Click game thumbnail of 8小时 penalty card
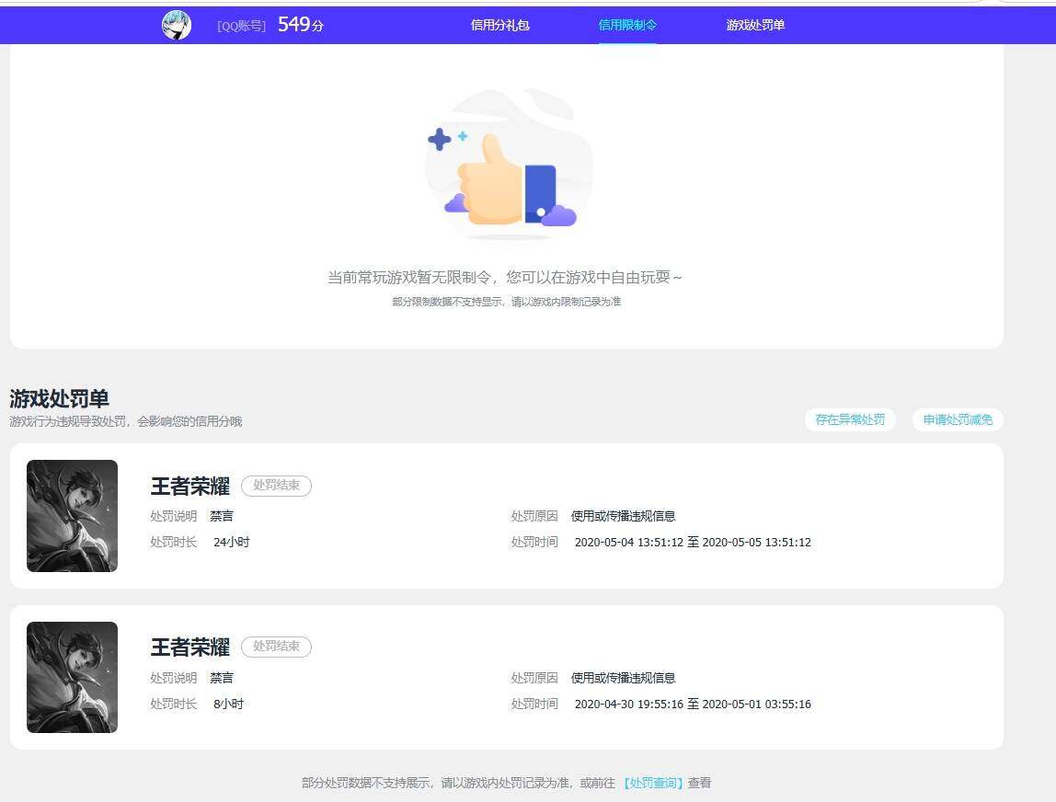 tap(72, 677)
